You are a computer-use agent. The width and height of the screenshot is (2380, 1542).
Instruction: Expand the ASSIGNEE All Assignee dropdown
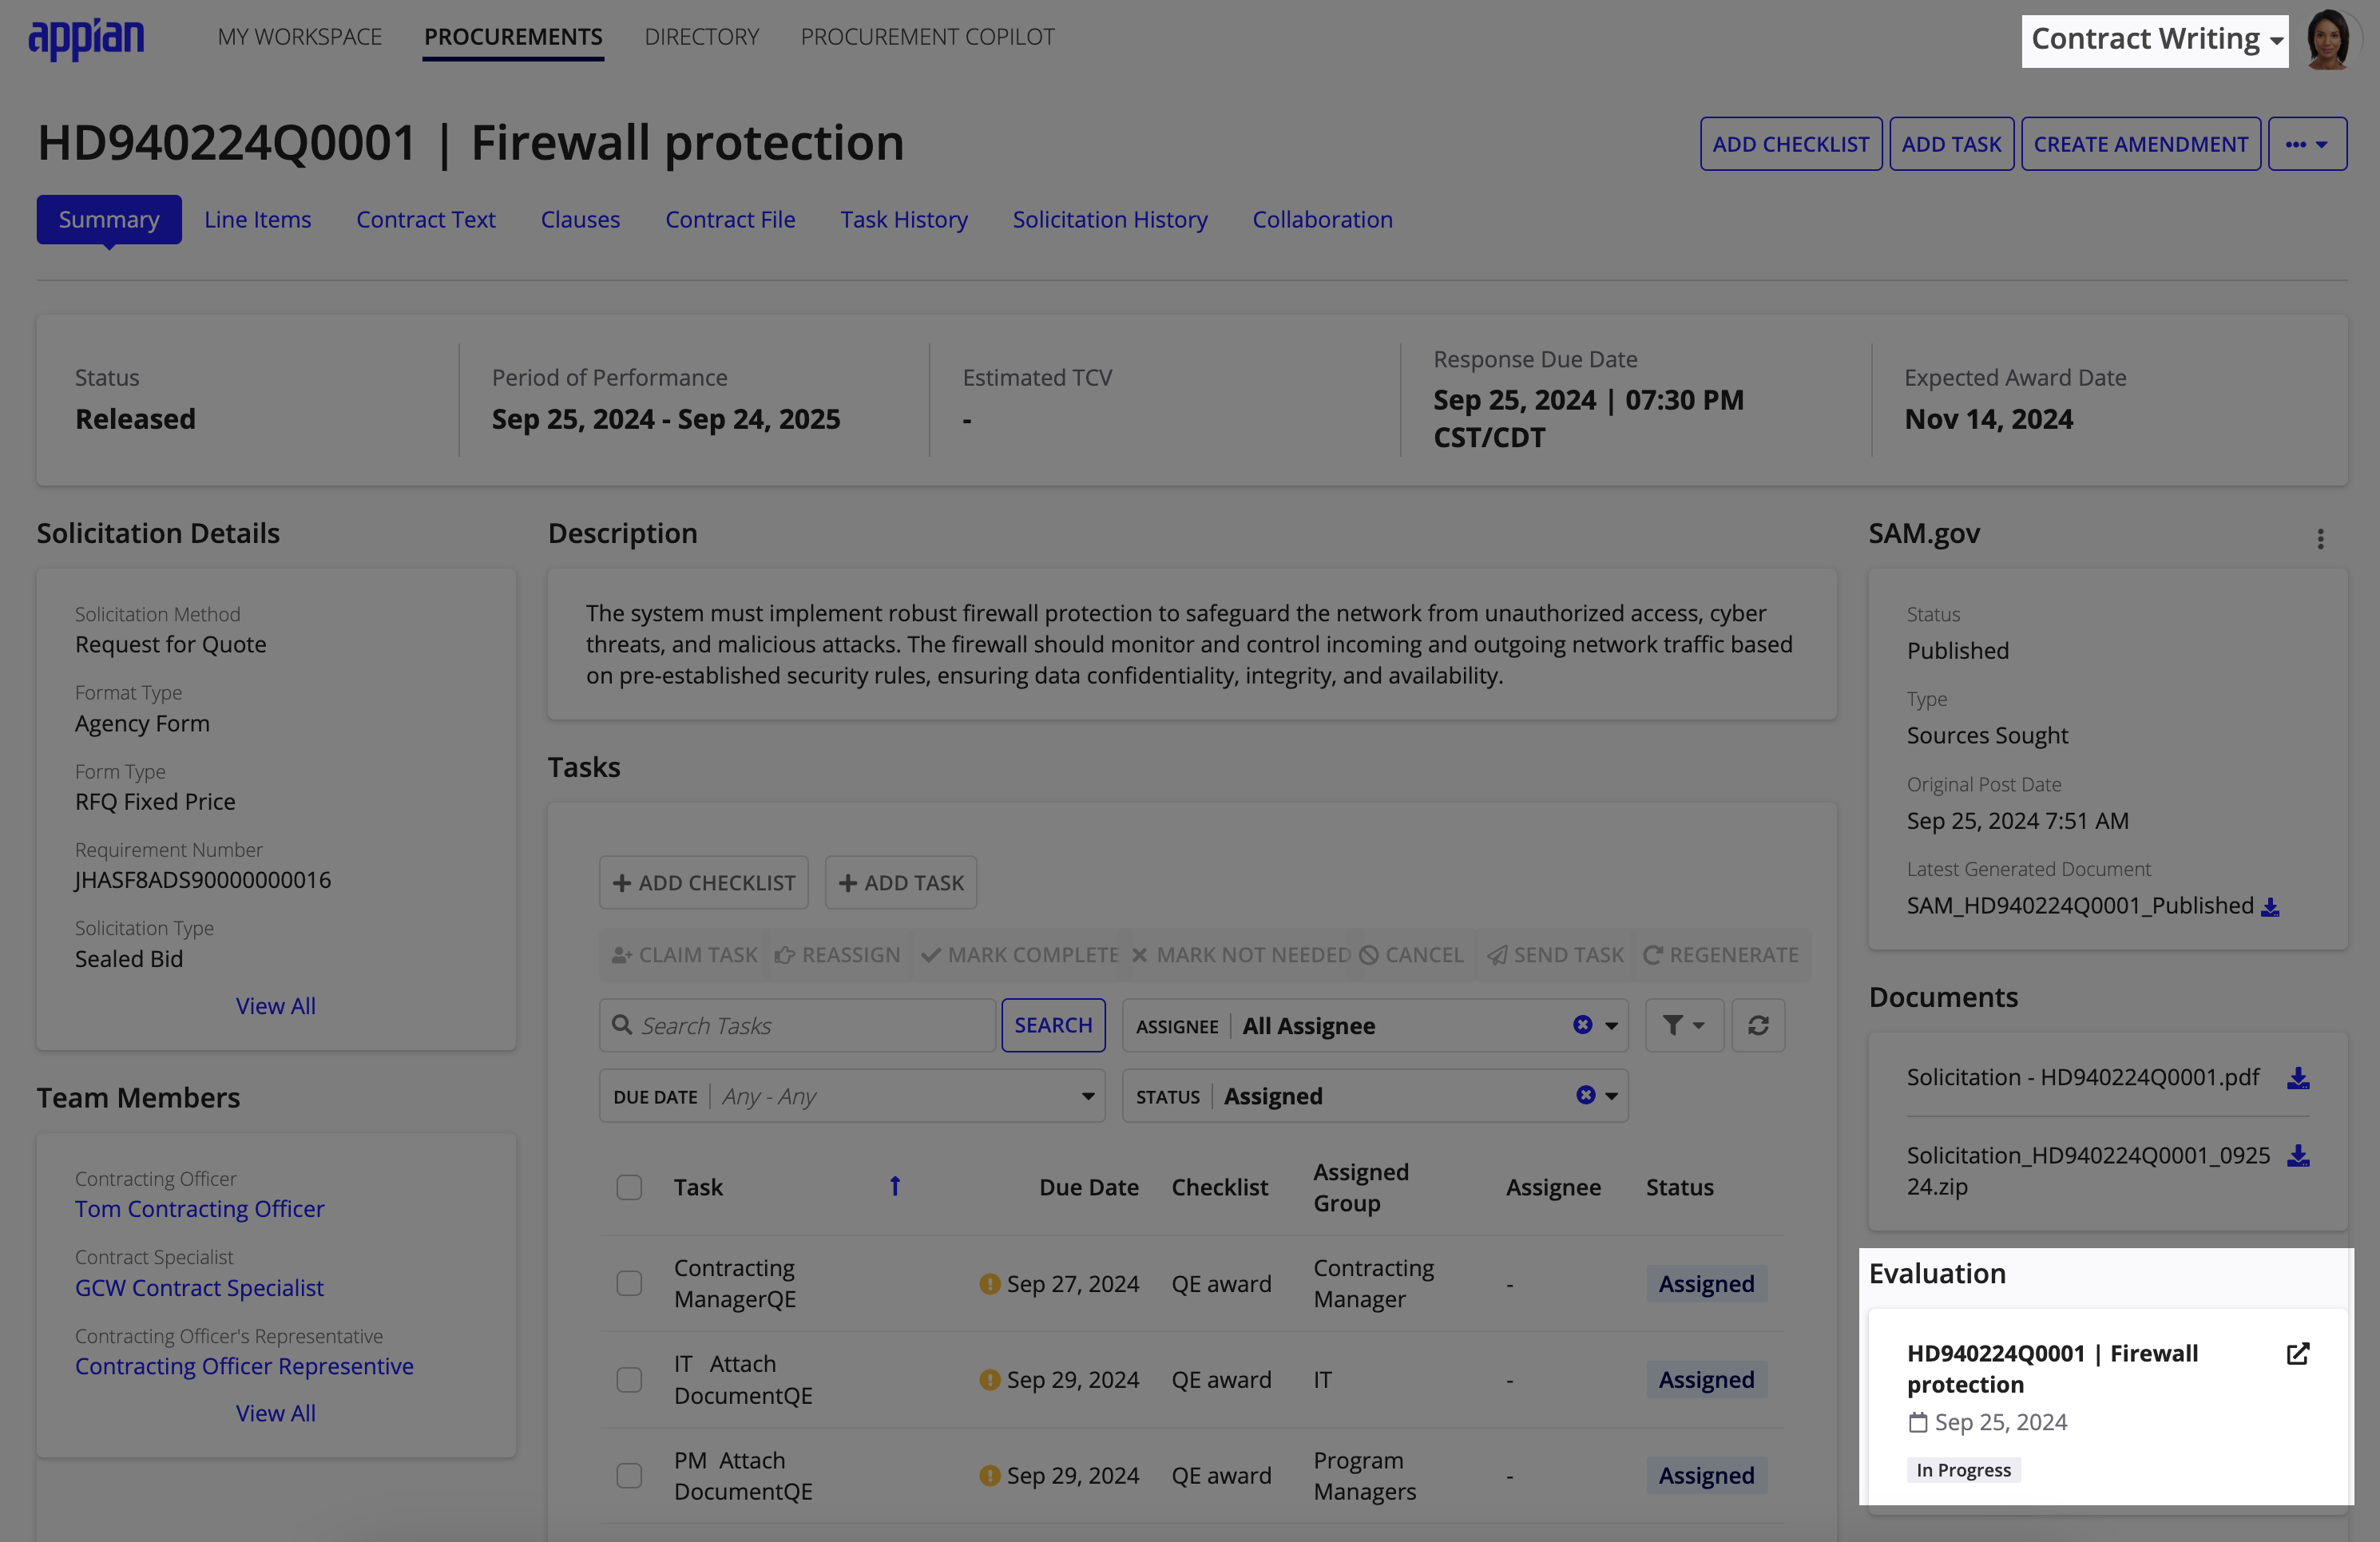pyautogui.click(x=1612, y=1025)
